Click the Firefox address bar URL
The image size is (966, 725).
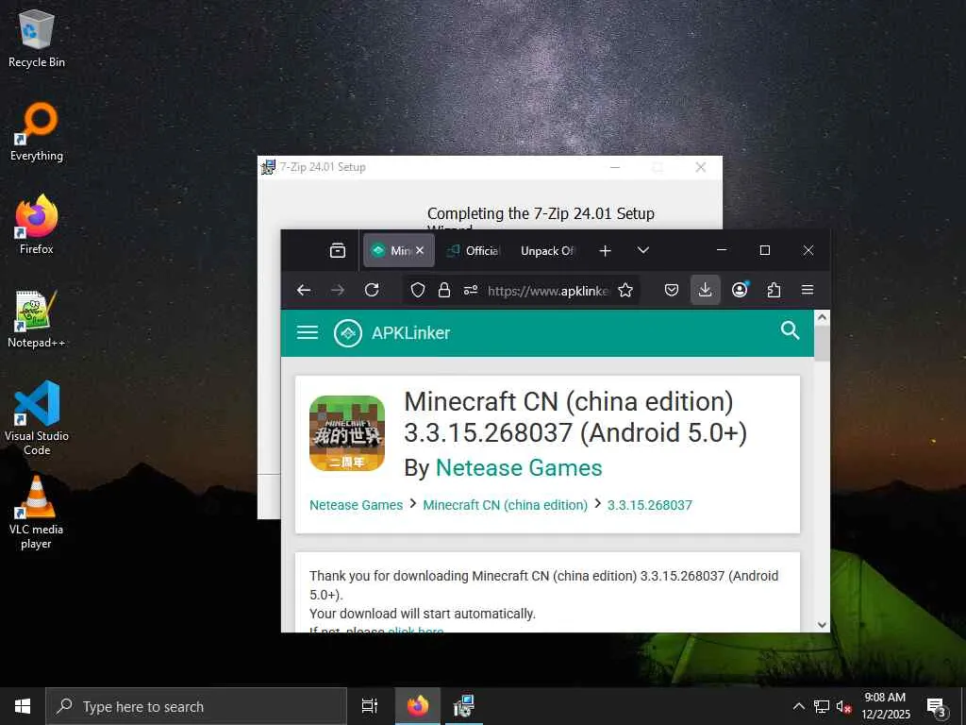click(548, 291)
